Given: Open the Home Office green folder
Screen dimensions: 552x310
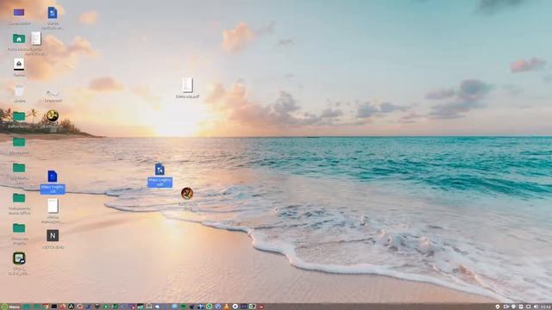Looking at the screenshot, I should pyautogui.click(x=19, y=198).
